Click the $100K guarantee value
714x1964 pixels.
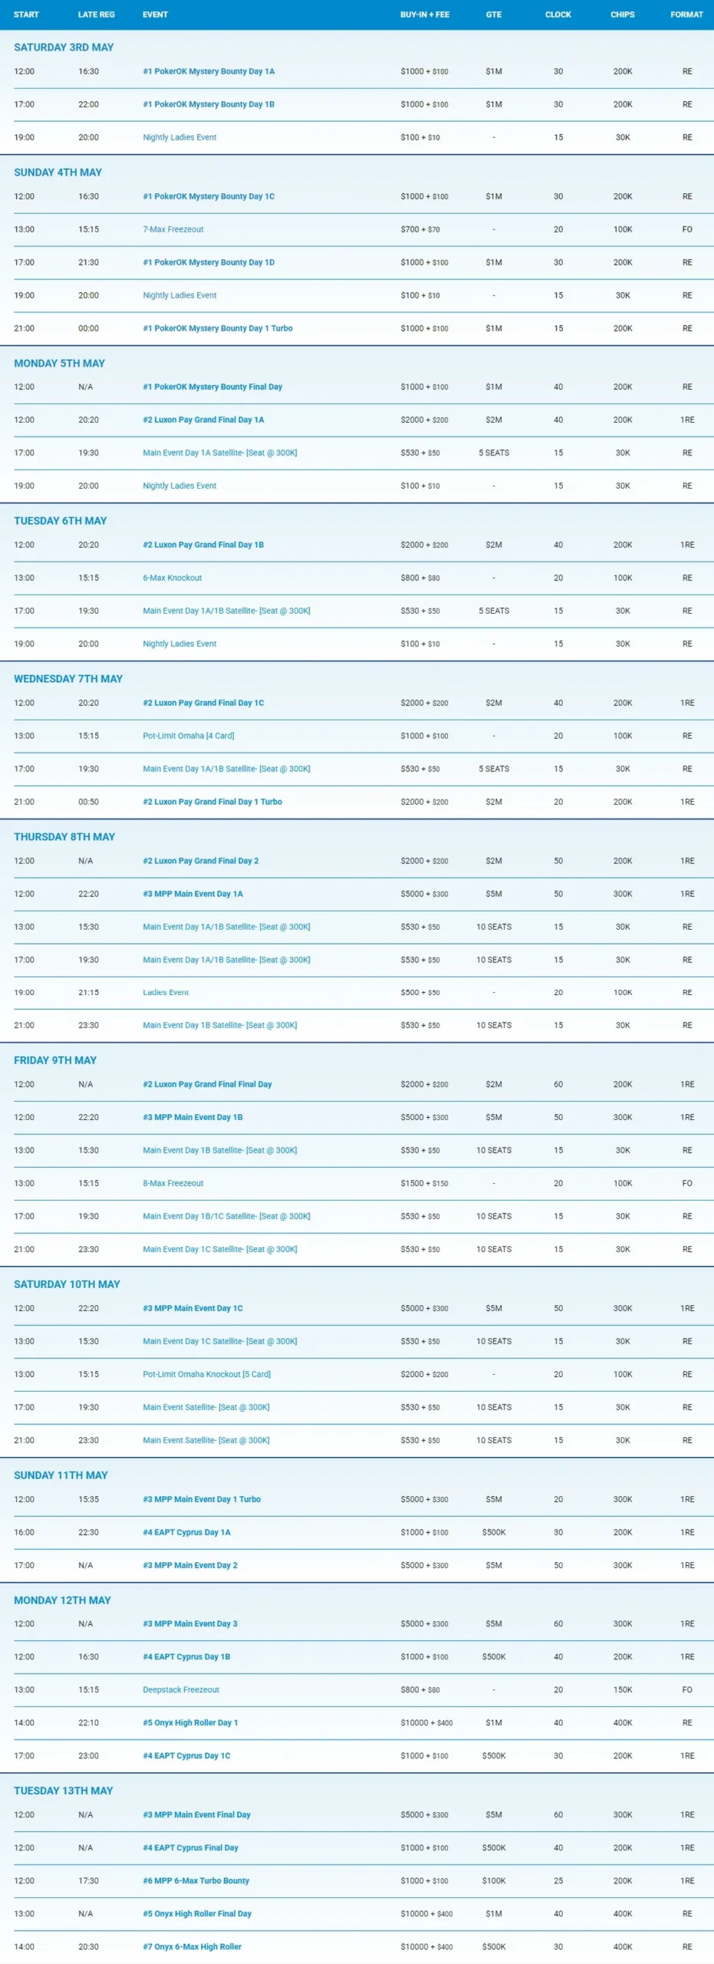tap(494, 1880)
